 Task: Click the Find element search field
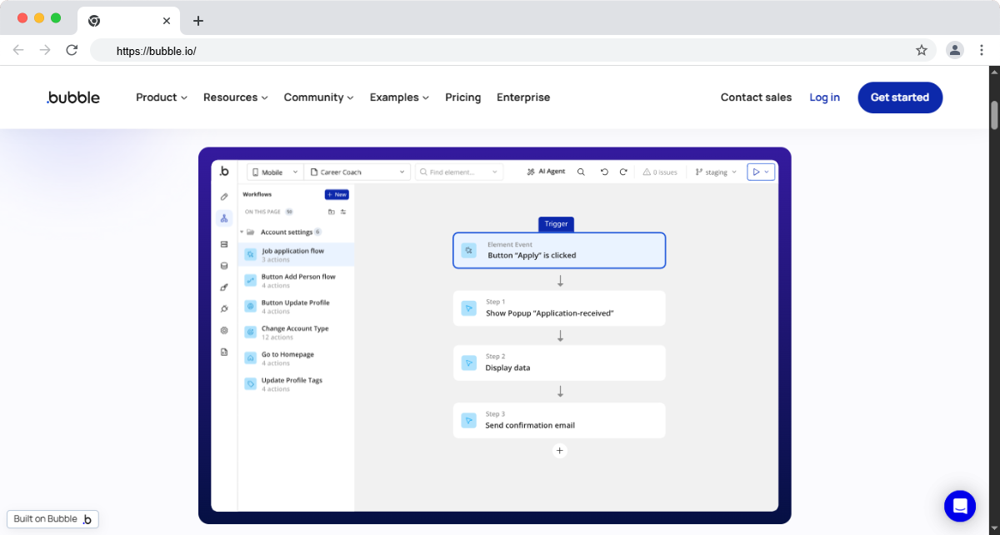(x=459, y=172)
